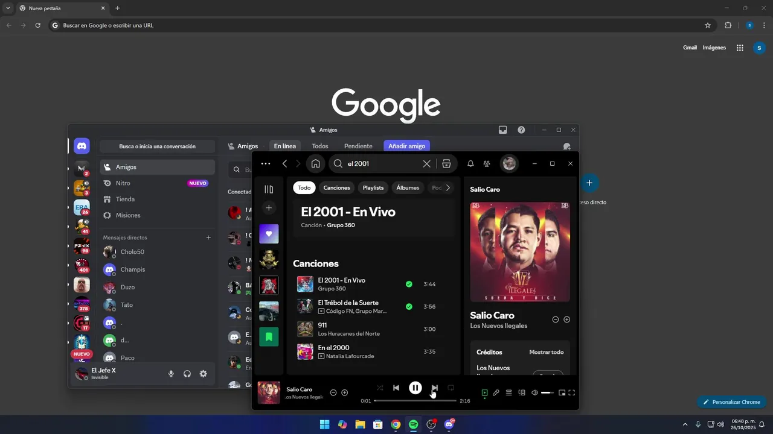
Task: Toggle repeat in the Spotify player
Action: [x=451, y=388]
